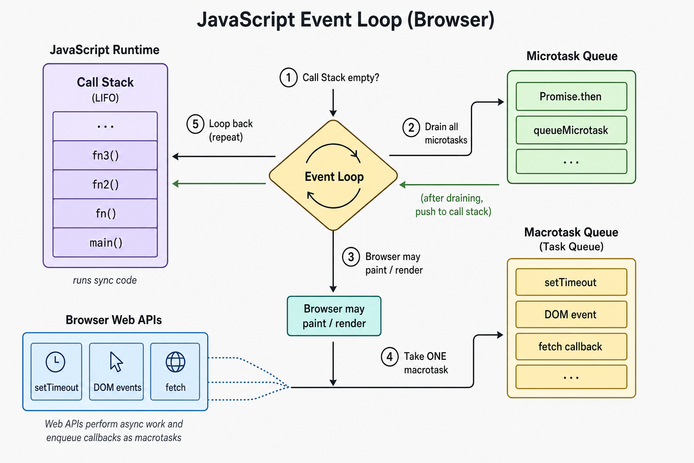
Task: Click the DOM events cursor icon
Action: coord(116,362)
